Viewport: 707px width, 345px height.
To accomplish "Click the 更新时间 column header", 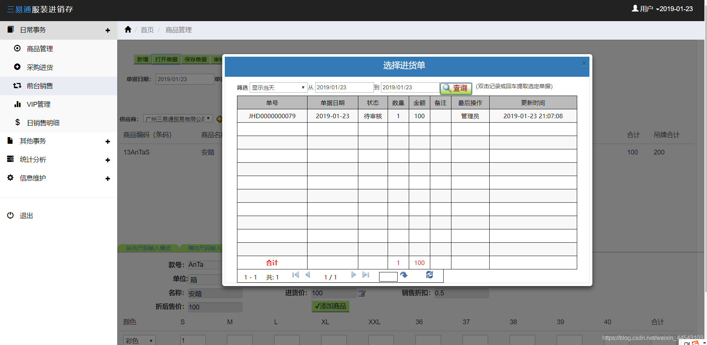I will pos(533,103).
